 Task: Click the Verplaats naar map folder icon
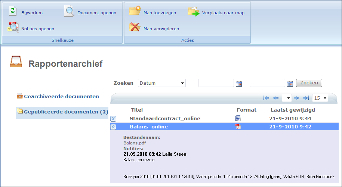[x=194, y=12]
